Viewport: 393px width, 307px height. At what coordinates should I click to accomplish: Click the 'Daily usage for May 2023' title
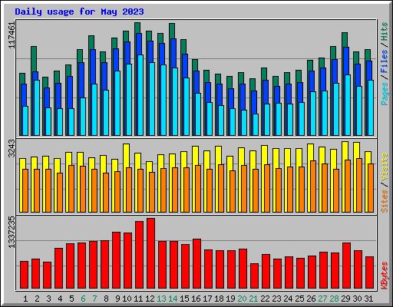click(79, 12)
